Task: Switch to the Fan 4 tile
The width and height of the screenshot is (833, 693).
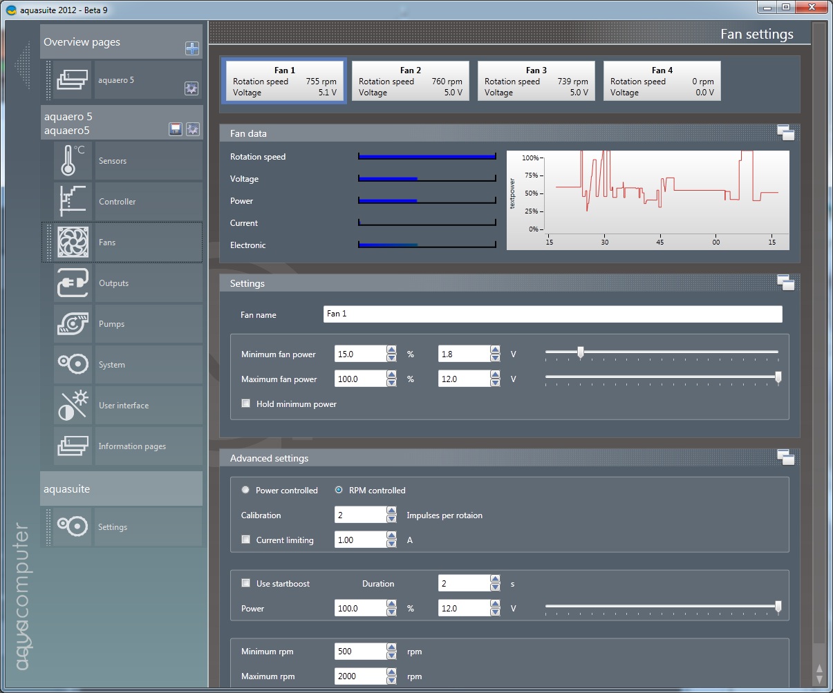Action: pos(662,81)
